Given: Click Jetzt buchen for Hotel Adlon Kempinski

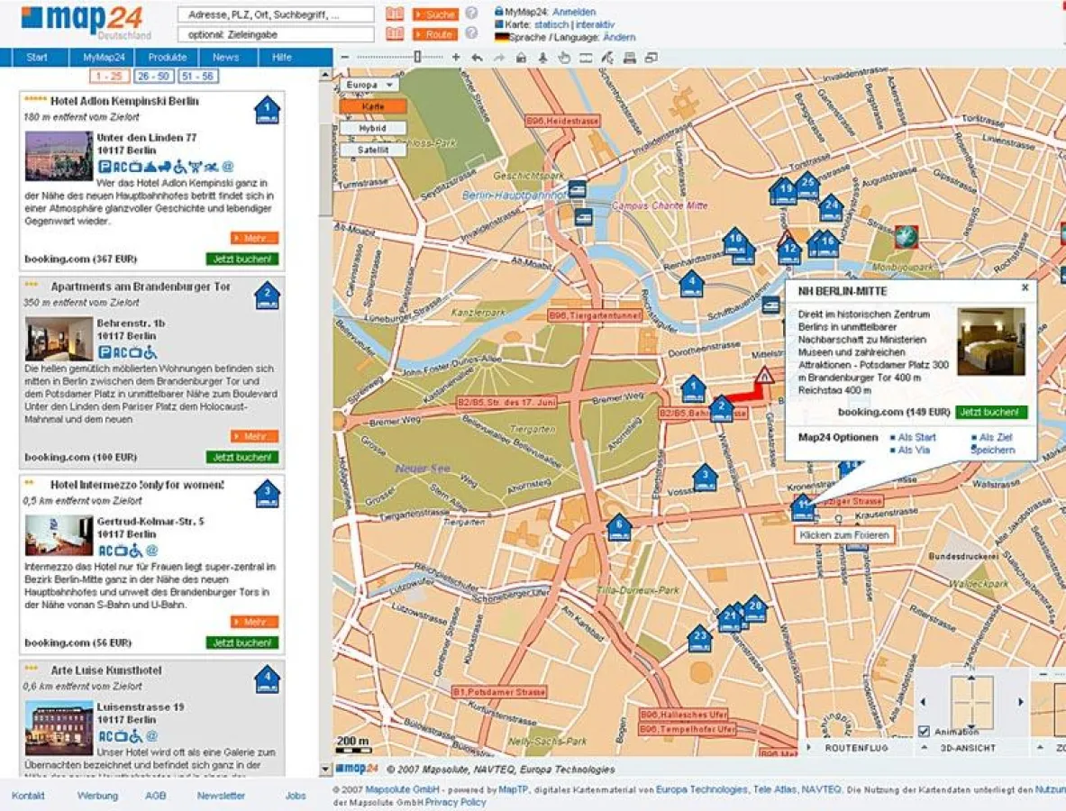Looking at the screenshot, I should [241, 259].
